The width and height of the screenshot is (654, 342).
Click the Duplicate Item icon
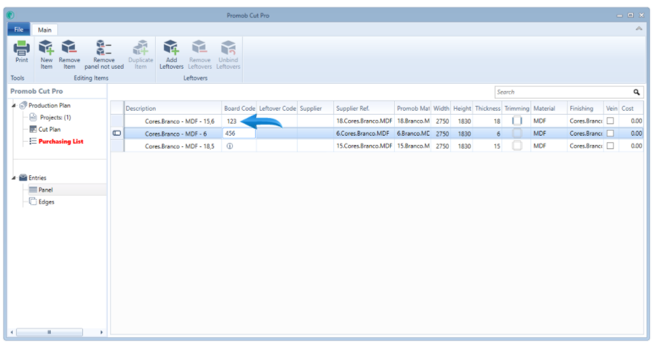tap(140, 48)
